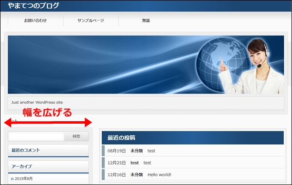Open the サンプルページ menu item
The image size is (292, 185).
pyautogui.click(x=91, y=20)
